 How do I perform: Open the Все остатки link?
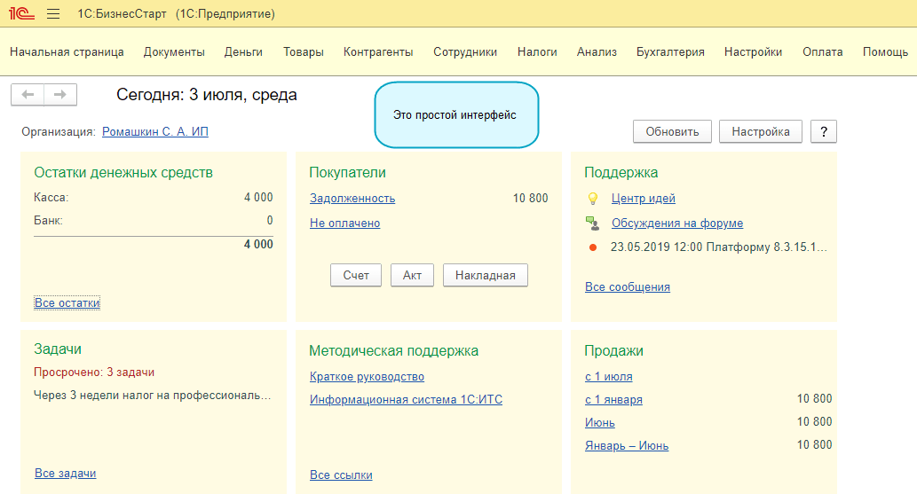67,302
